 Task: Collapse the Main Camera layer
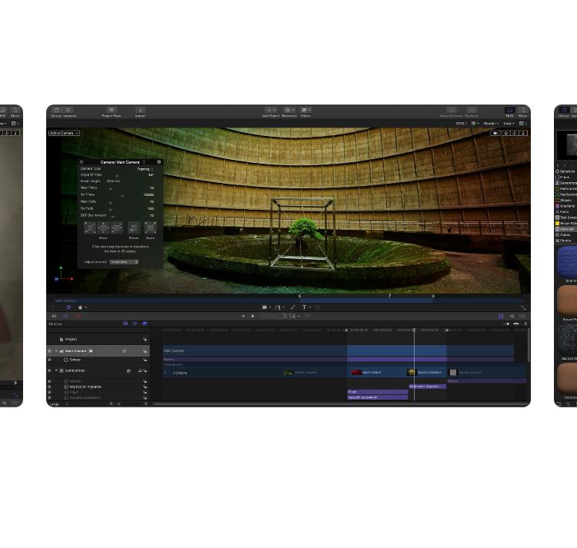(x=56, y=351)
